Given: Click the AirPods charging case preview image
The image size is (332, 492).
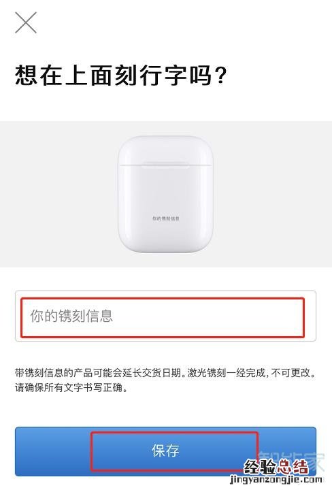Looking at the screenshot, I should tap(166, 194).
